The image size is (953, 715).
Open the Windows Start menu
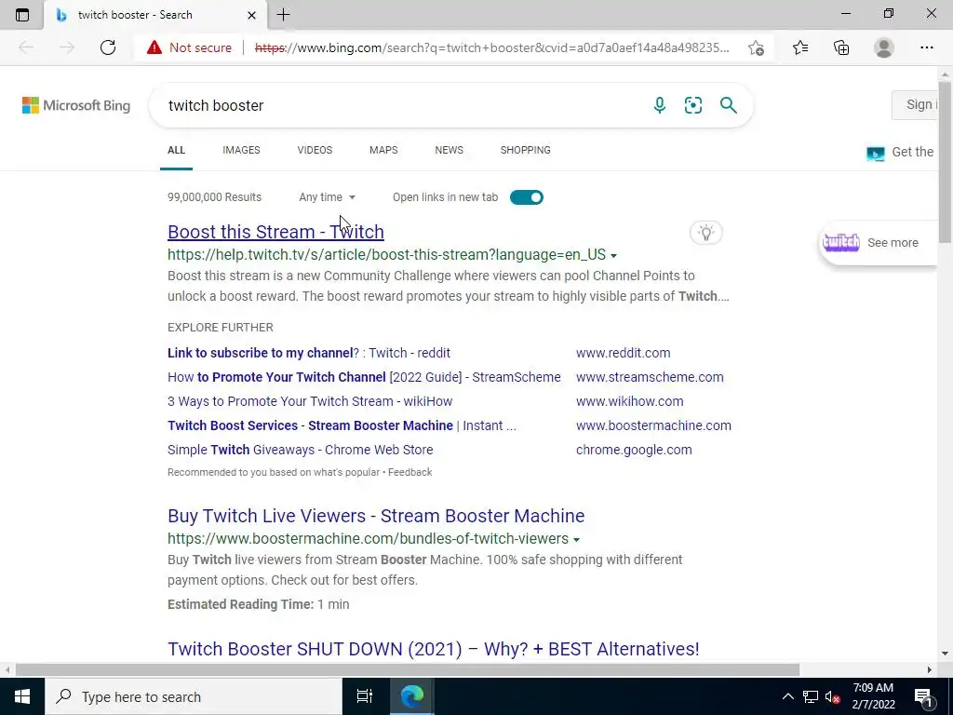coord(22,696)
